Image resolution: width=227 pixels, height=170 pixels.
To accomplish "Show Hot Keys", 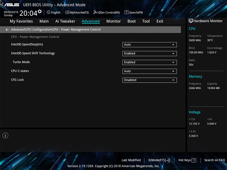I will click(187, 160).
